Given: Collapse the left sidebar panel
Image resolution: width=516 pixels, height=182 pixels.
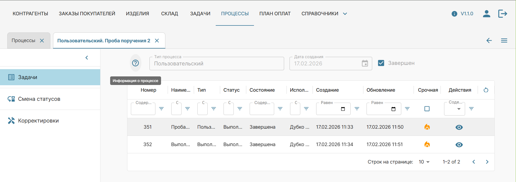Looking at the screenshot, I should (x=87, y=58).
